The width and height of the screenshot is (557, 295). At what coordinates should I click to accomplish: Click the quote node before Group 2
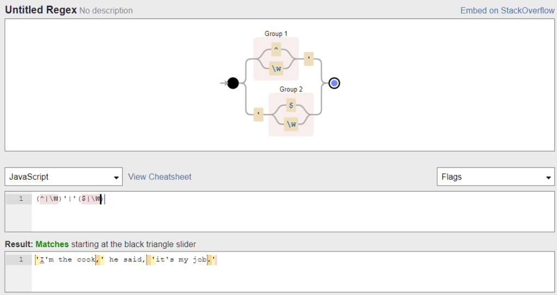point(259,114)
